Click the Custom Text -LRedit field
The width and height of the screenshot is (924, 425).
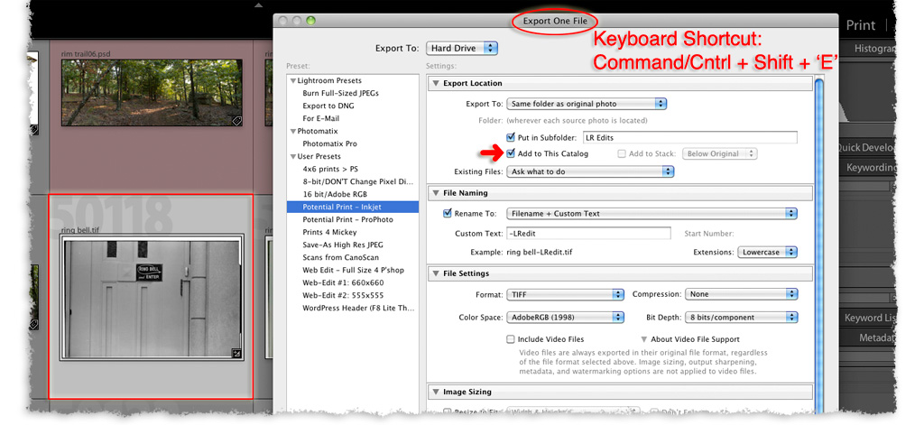[588, 234]
